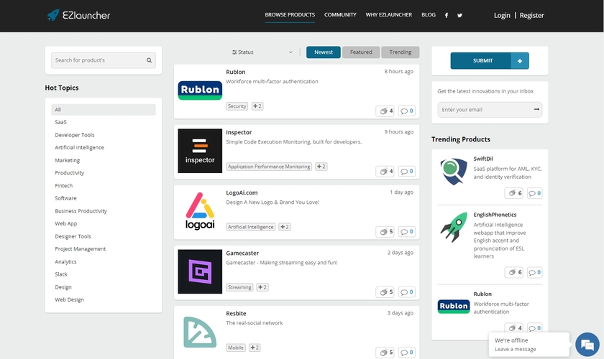This screenshot has width=604, height=359.
Task: Click the Resbite logo thumbnail
Action: pos(200,332)
